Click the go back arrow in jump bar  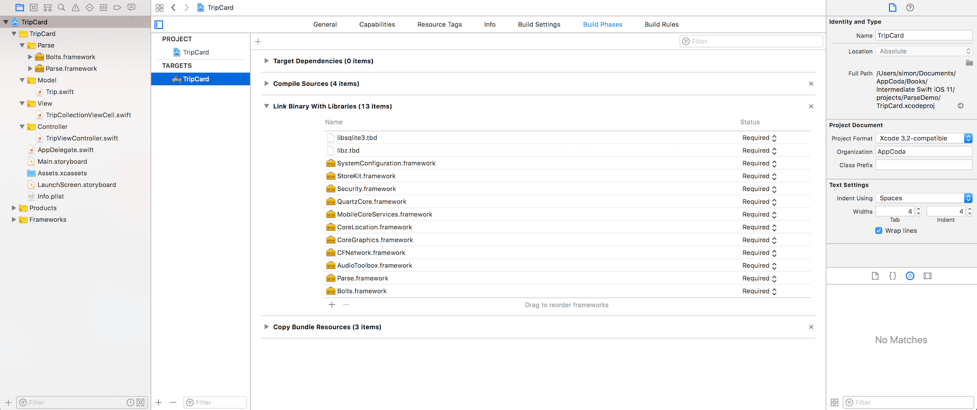(x=174, y=8)
